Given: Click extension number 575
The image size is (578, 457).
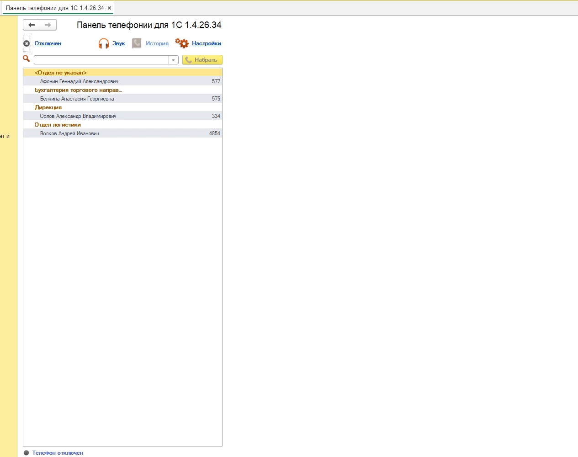Looking at the screenshot, I should pyautogui.click(x=216, y=99).
